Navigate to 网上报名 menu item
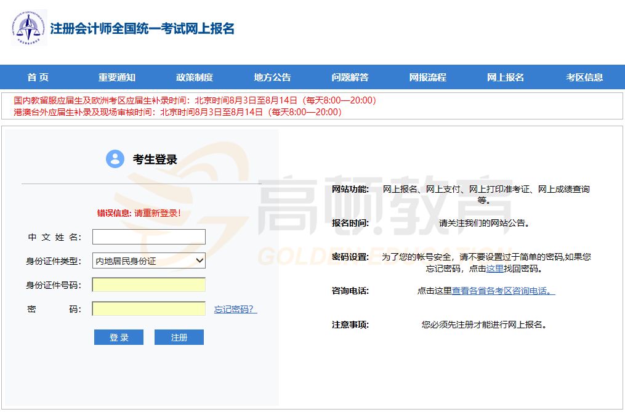Screen dimensions: 625x412 505,78
